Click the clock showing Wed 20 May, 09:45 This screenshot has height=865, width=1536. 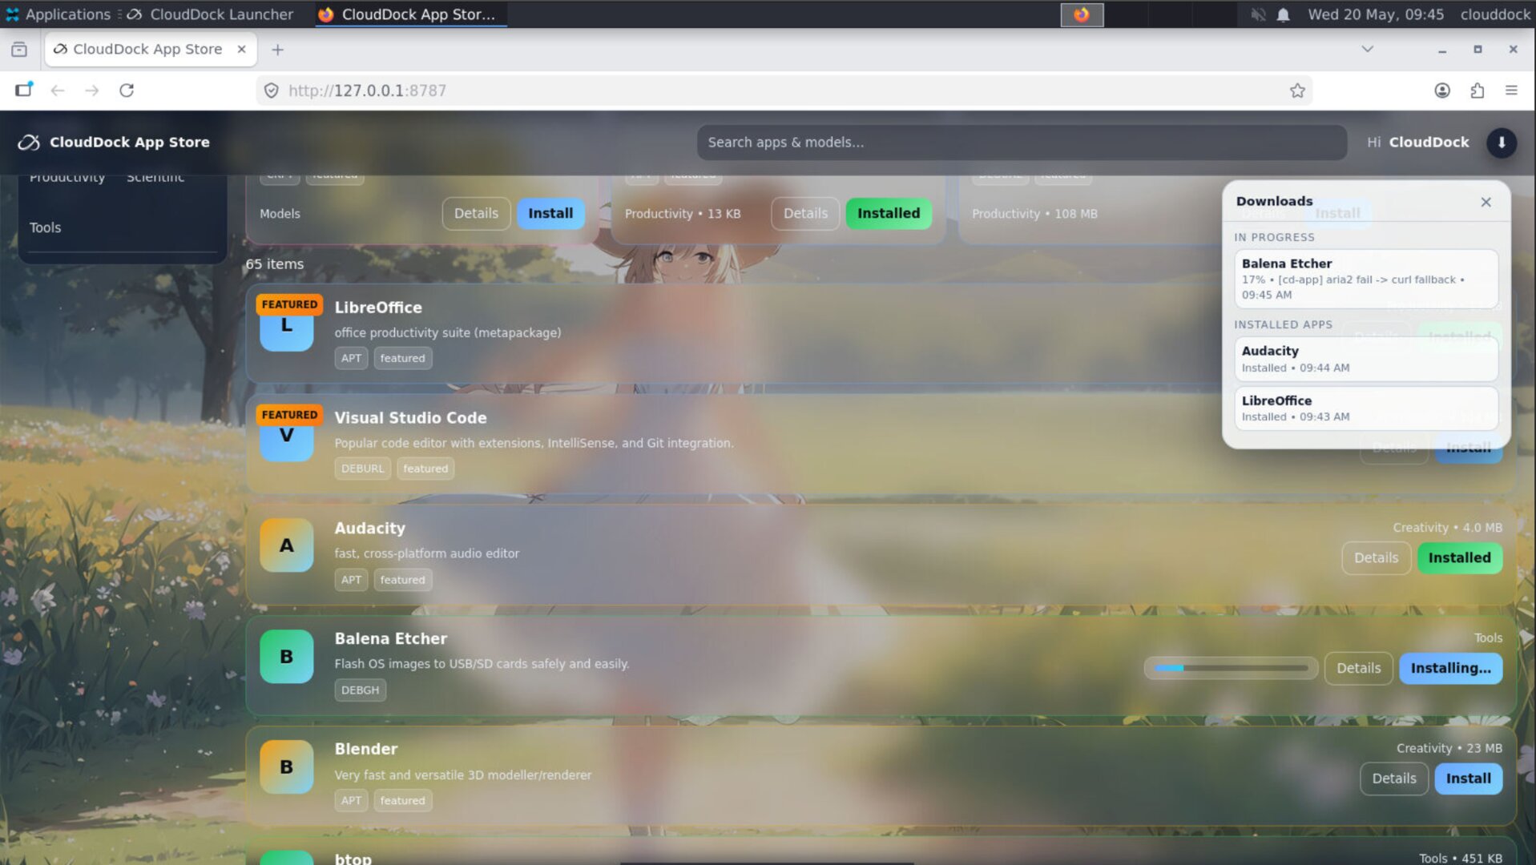point(1376,14)
